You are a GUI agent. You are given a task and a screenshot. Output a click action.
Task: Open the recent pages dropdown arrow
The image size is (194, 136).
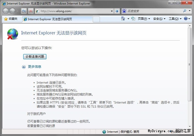tap(18, 11)
